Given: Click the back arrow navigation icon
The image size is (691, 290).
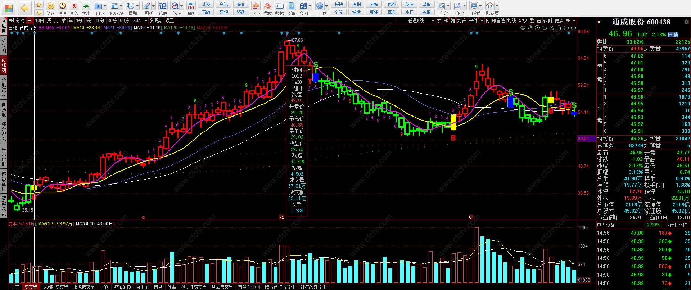Looking at the screenshot, I should (24, 8).
